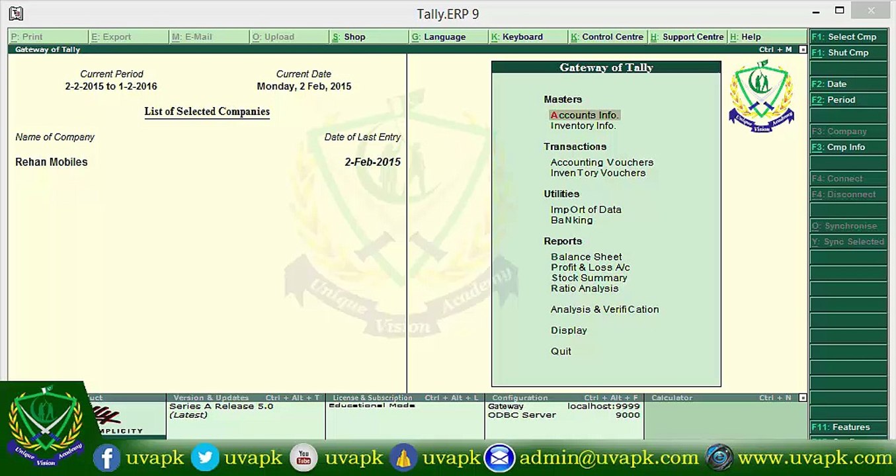The height and width of the screenshot is (476, 896).
Task: Click the F1: Select Cmp button
Action: click(848, 37)
